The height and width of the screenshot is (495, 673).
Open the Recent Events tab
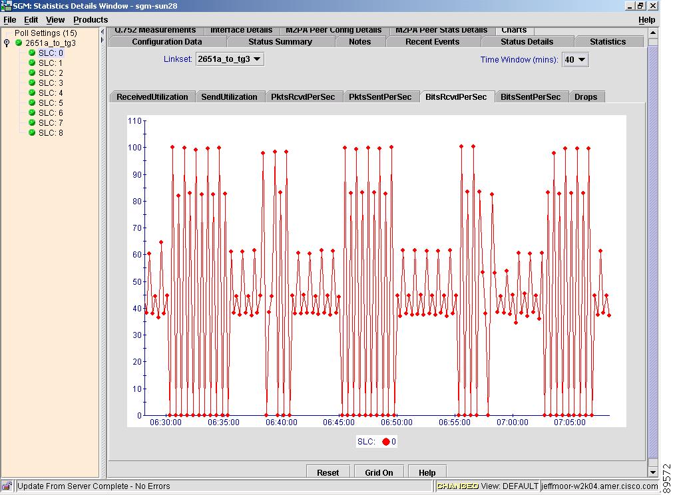pos(432,42)
